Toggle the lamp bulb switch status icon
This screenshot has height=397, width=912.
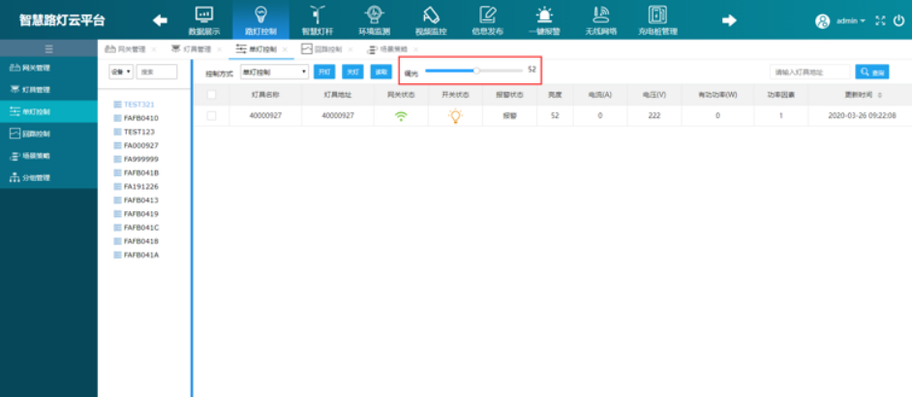(455, 115)
